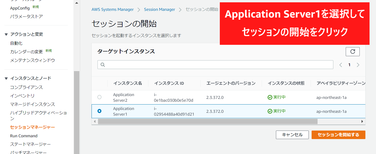Click the horizontal scrollbar thumb under the table

[207, 121]
